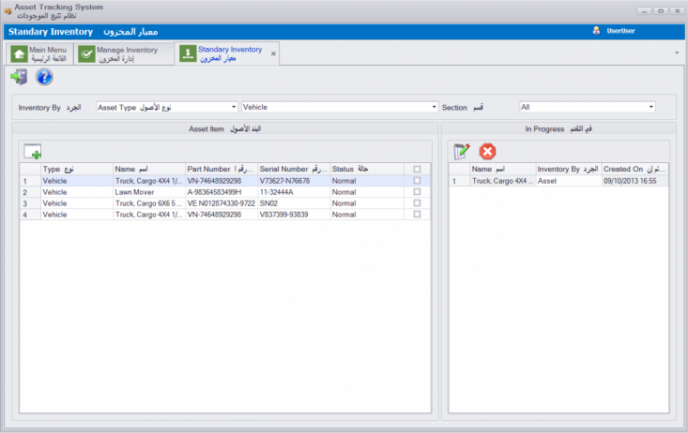Toggle the select-all checkbox in header

click(x=417, y=169)
